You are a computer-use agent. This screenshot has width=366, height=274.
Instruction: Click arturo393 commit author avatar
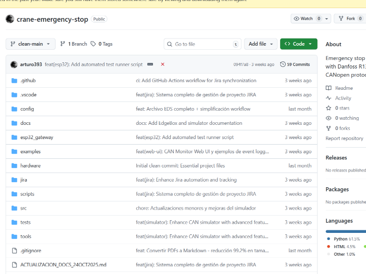[x=14, y=64]
